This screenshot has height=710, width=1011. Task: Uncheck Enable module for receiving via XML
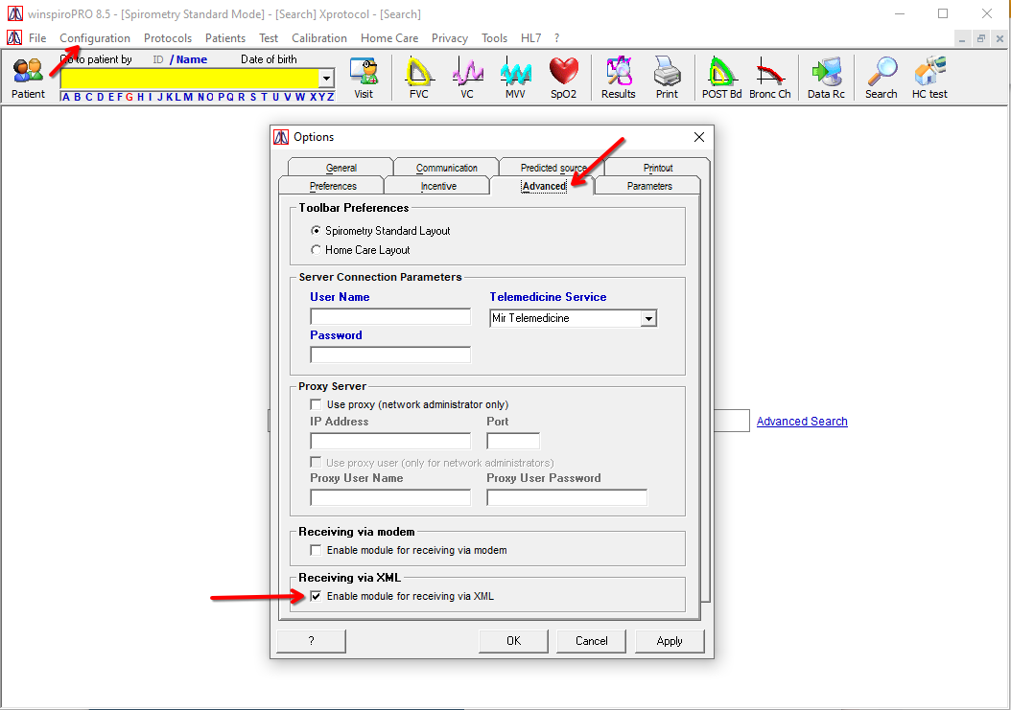click(316, 596)
